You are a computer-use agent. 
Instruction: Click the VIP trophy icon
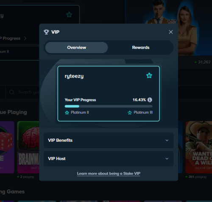[46, 32]
